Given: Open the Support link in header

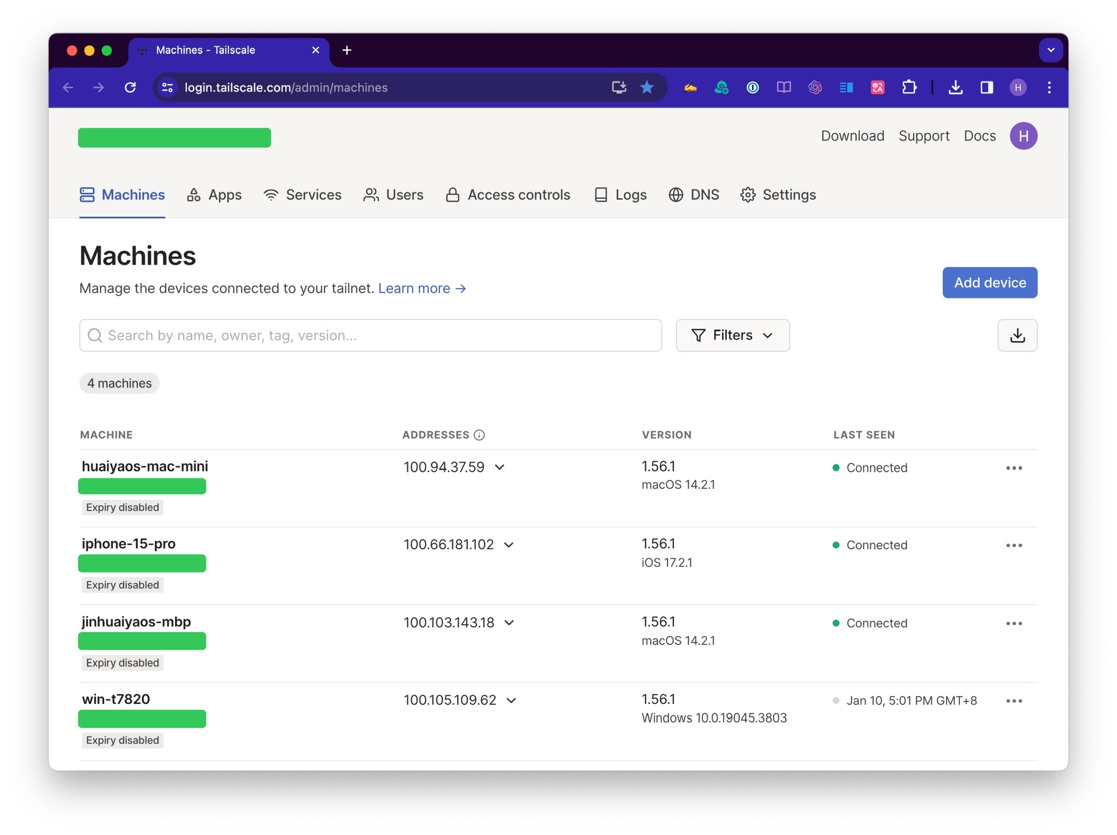Looking at the screenshot, I should pos(924,136).
